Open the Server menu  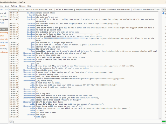(7, 6)
